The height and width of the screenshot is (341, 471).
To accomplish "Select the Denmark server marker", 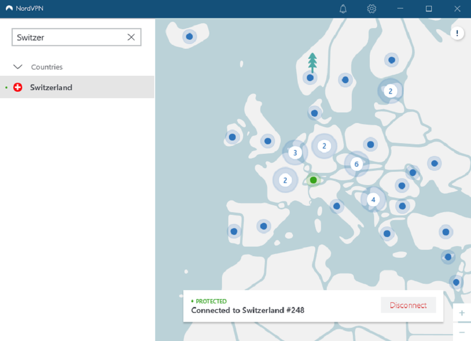I will [315, 113].
